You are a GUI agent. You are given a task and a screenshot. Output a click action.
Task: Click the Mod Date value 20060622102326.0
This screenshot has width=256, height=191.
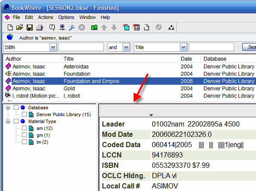[182, 134]
